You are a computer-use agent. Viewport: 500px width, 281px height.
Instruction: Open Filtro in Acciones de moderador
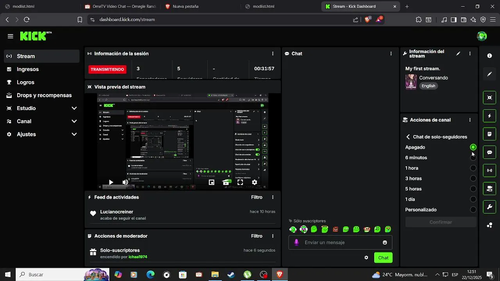(x=257, y=236)
